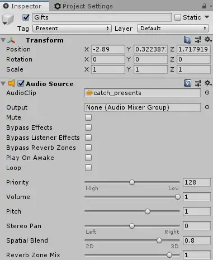
Task: Open the Layer dropdown showing Default
Action: click(173, 29)
